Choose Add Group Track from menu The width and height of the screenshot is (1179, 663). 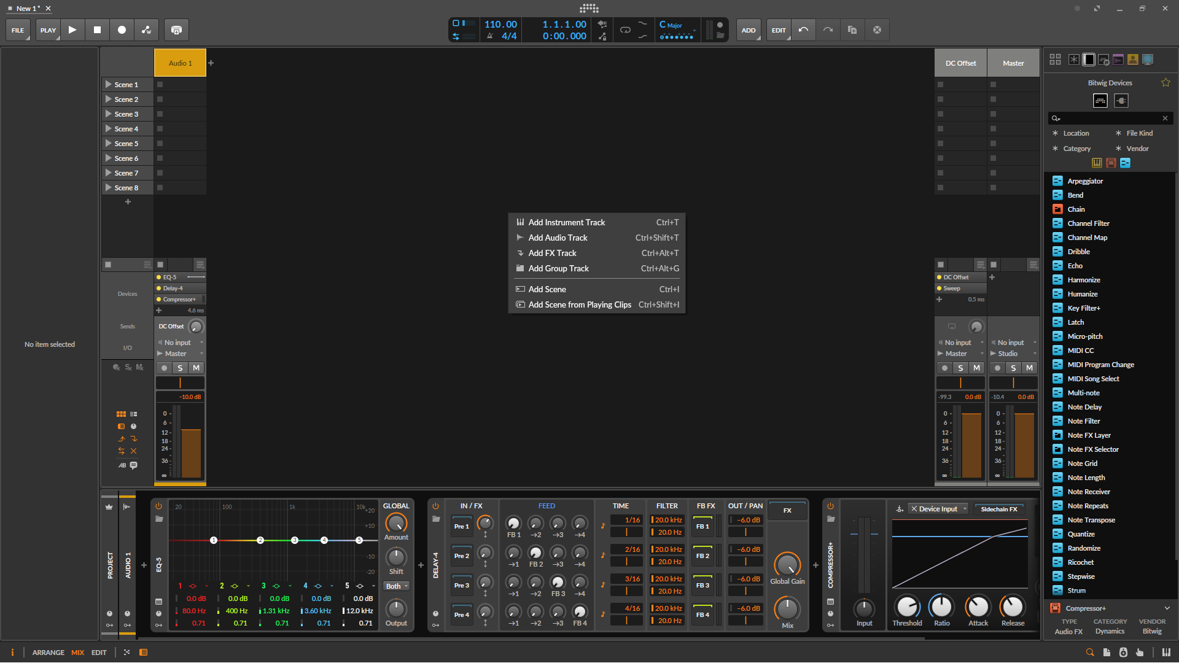[558, 268]
